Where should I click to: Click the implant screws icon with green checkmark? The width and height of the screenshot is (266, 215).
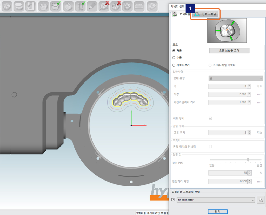[81, 6]
